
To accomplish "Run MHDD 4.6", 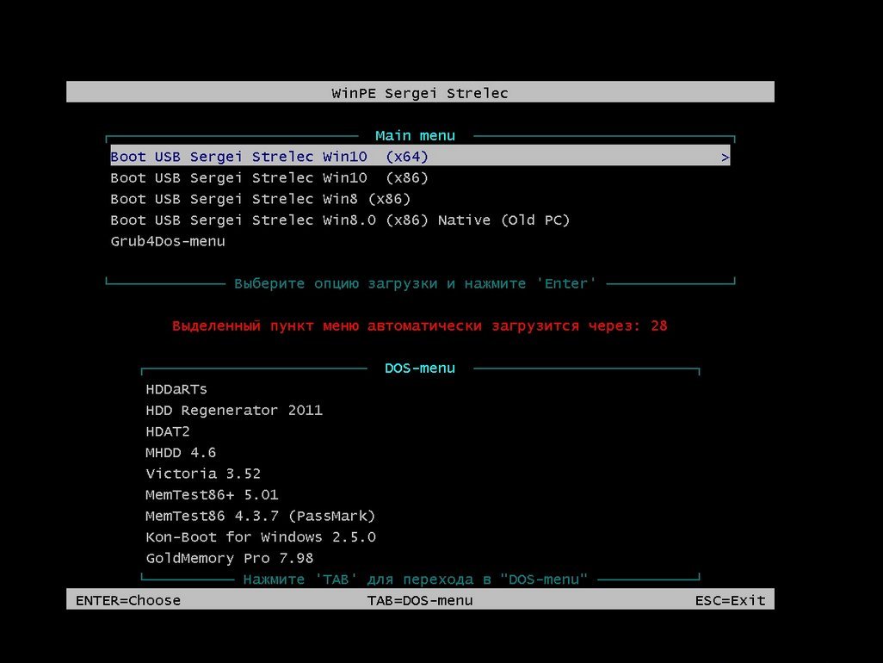I will click(x=181, y=453).
